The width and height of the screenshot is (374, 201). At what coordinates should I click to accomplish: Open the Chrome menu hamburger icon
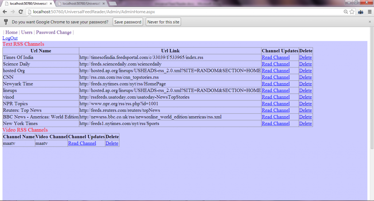tap(370, 12)
